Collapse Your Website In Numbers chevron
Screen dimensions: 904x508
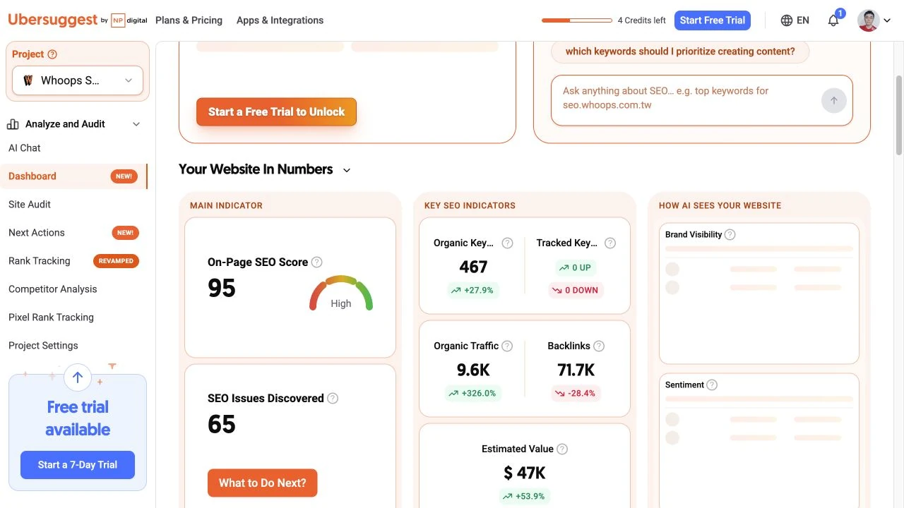346,170
